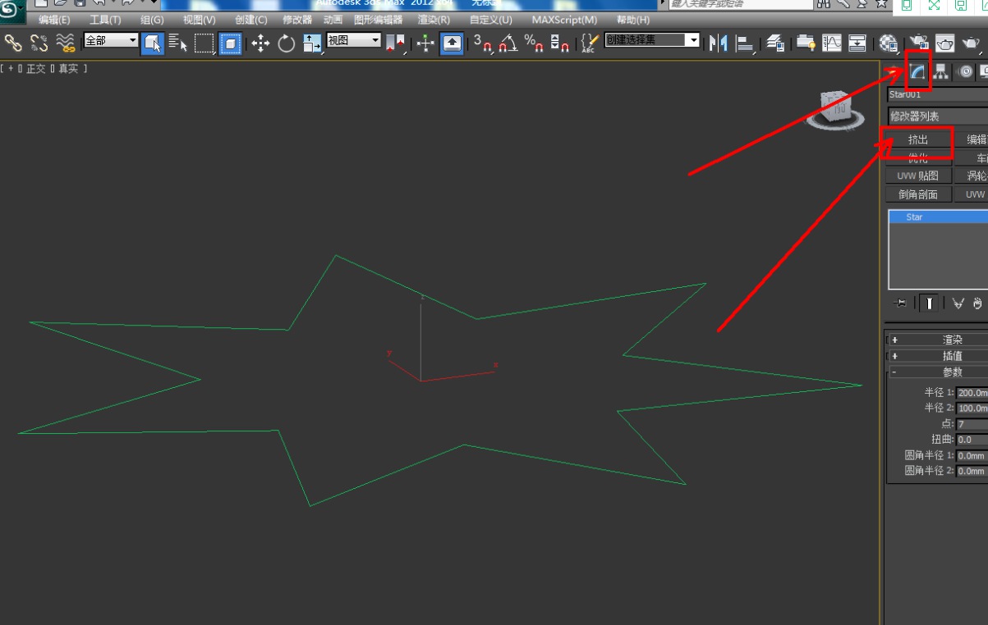Open the 全部 selection filter dropdown
The width and height of the screenshot is (988, 625).
coord(111,40)
